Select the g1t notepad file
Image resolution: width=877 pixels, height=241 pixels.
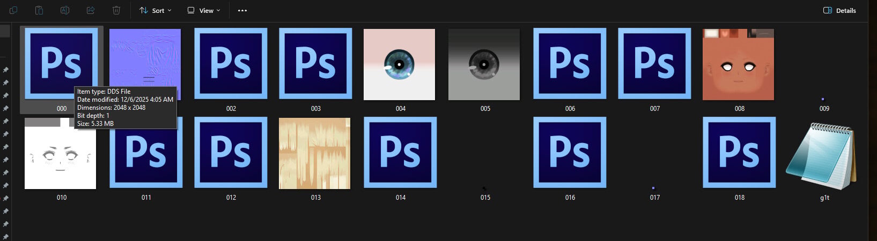tap(822, 156)
